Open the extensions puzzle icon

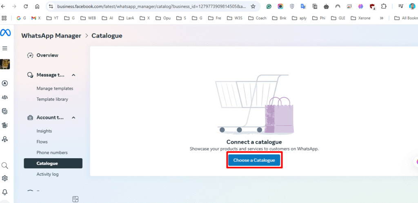click(384, 7)
